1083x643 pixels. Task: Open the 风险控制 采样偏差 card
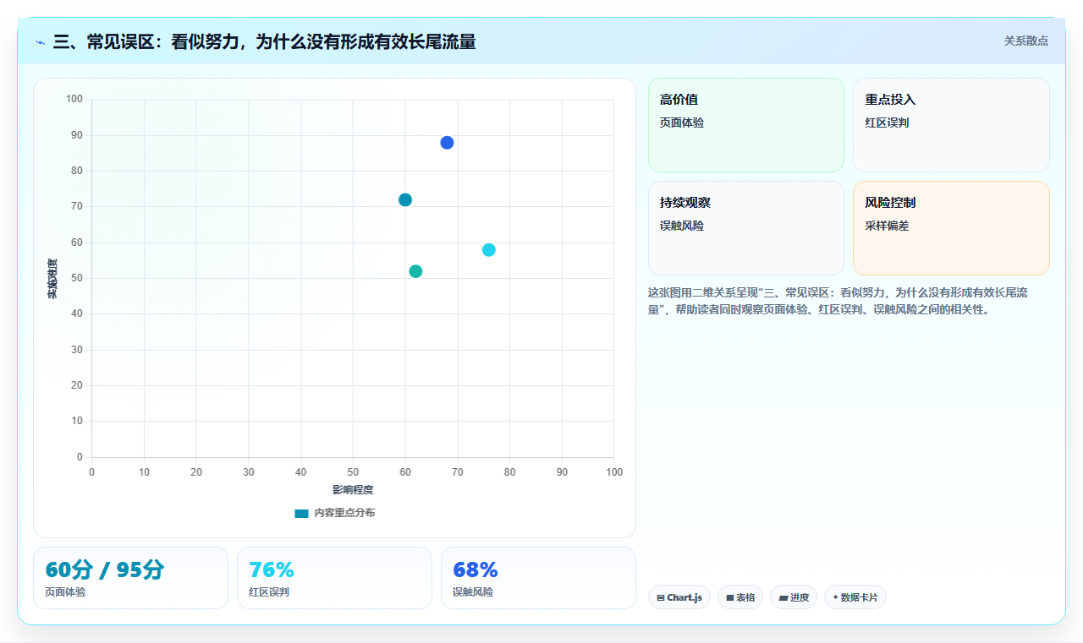[951, 228]
